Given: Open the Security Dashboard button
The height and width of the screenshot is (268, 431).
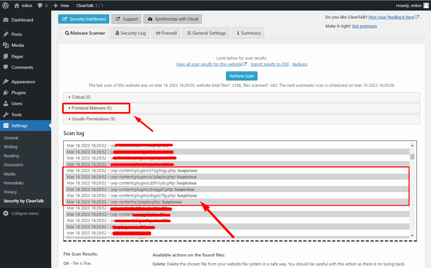Looking at the screenshot, I should coord(84,19).
